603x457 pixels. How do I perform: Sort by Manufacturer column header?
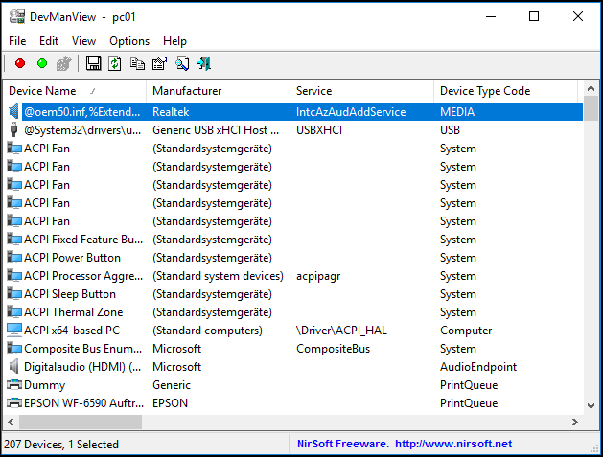[187, 91]
